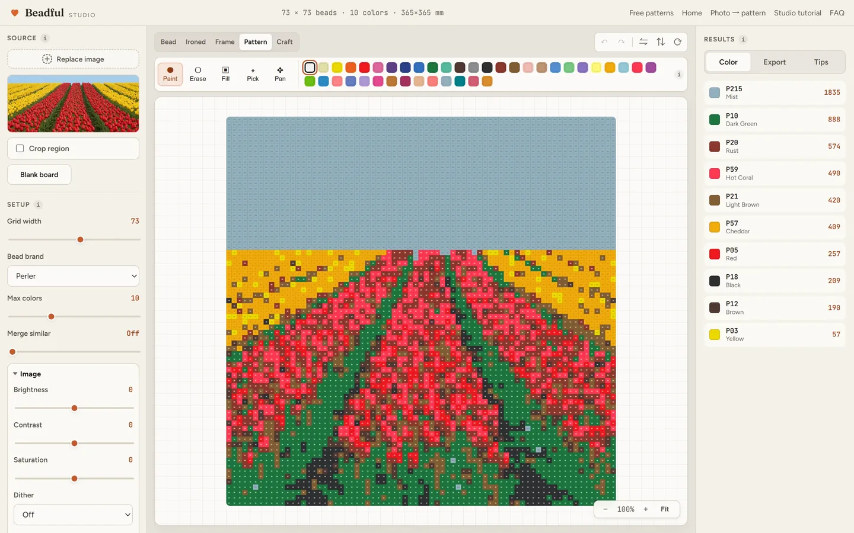Open the Craft view tab

pos(285,42)
